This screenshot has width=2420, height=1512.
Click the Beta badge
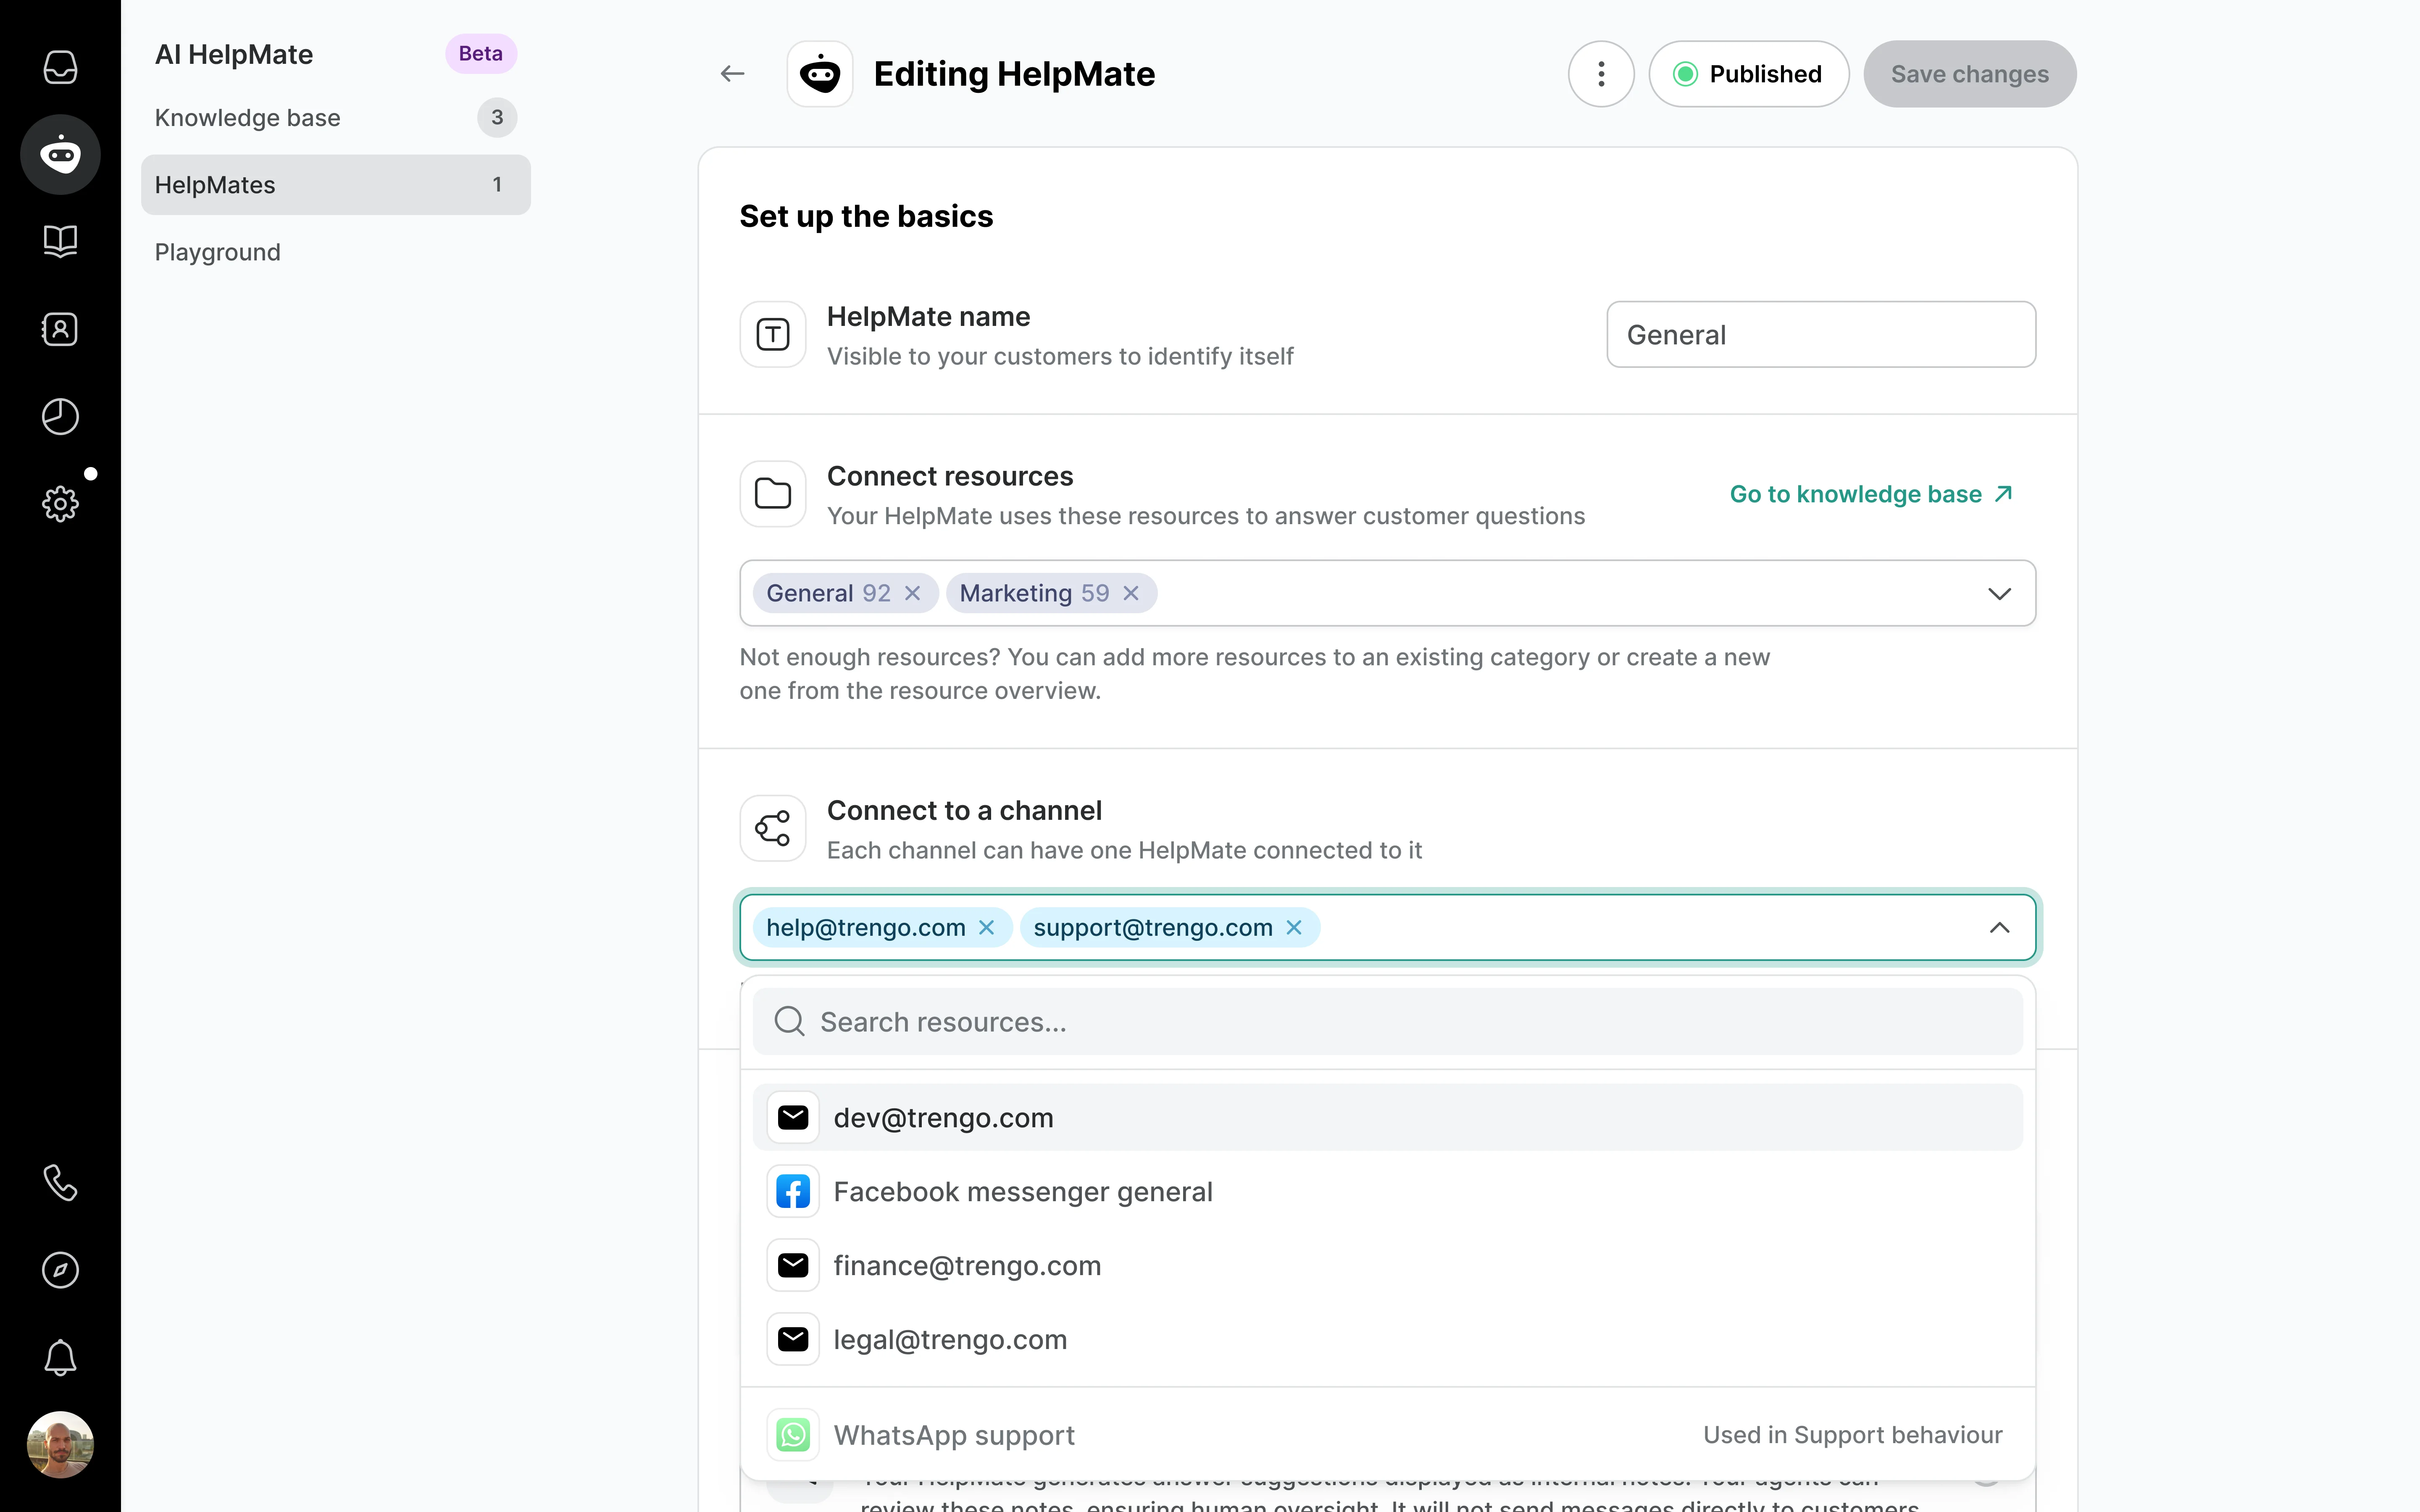(481, 54)
